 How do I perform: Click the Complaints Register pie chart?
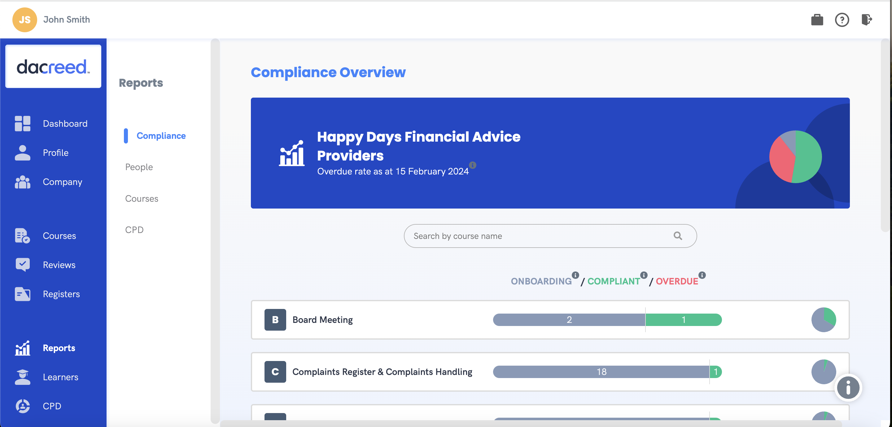point(824,372)
